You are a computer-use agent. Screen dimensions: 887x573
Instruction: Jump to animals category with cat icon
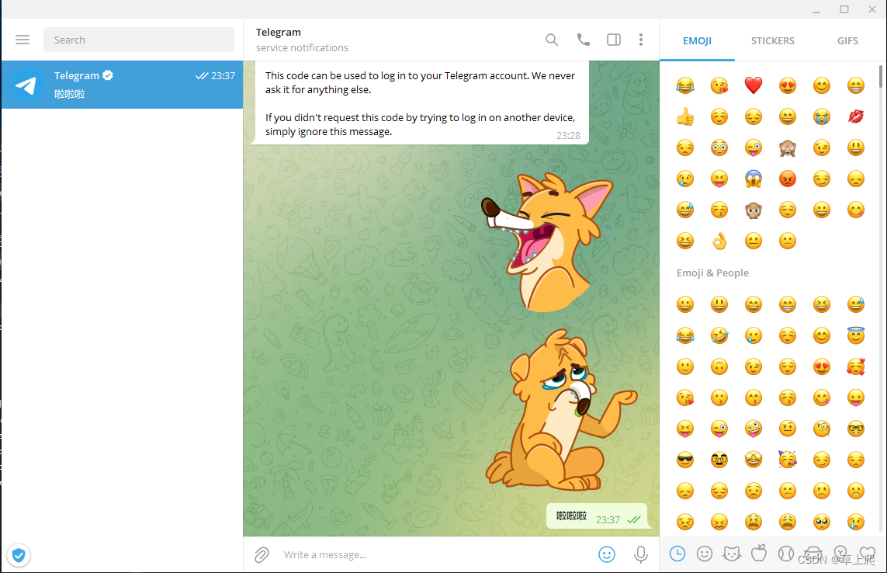(x=732, y=554)
